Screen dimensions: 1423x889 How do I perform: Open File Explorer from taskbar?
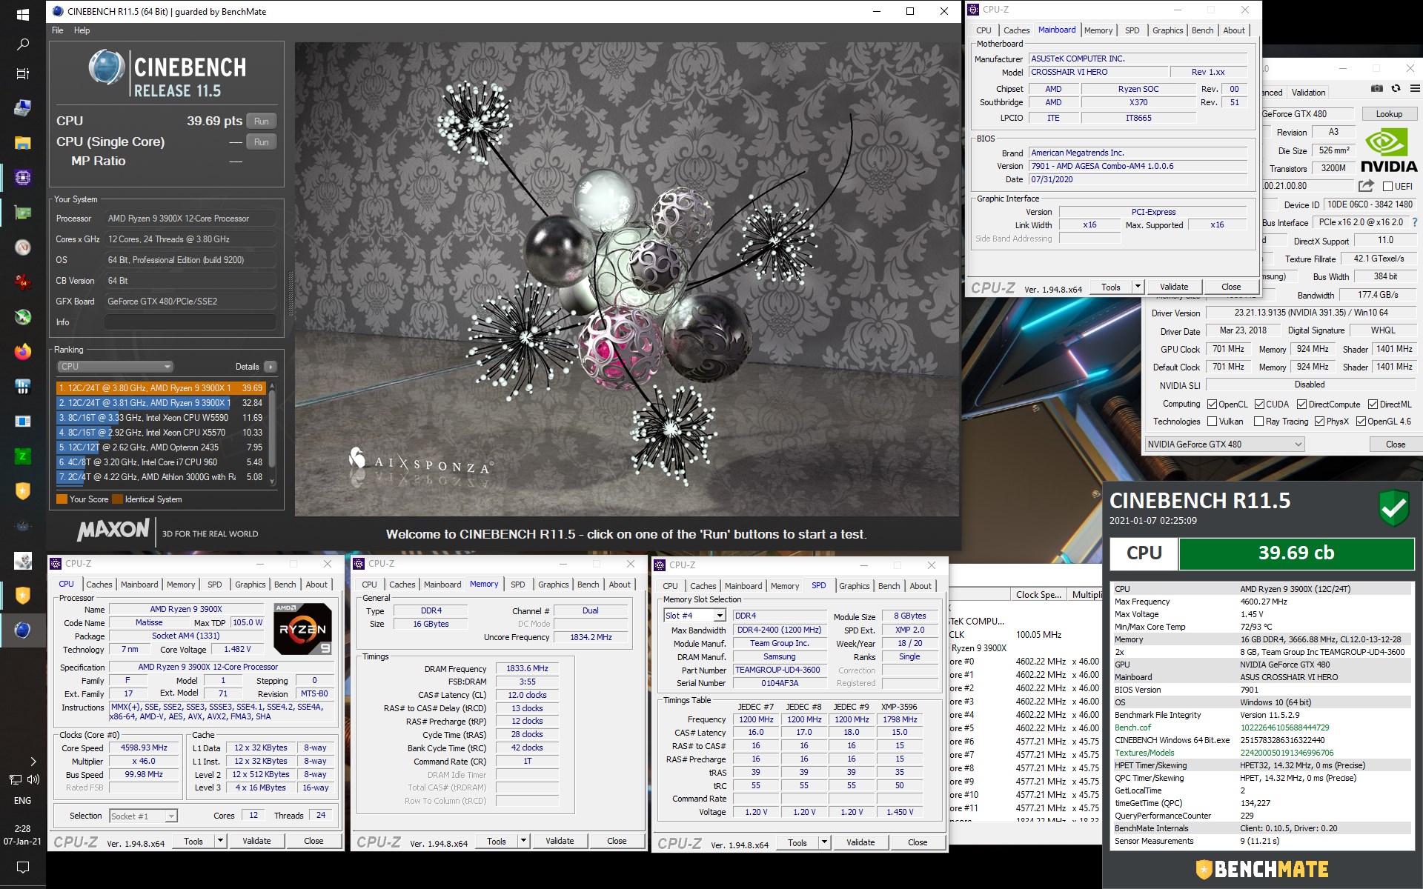pyautogui.click(x=22, y=143)
